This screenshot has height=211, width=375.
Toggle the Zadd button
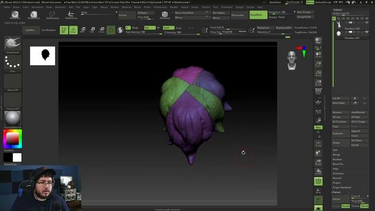pos(168,28)
